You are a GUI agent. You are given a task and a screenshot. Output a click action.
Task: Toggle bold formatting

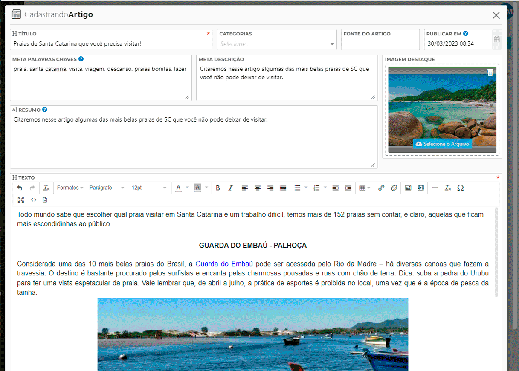[218, 188]
